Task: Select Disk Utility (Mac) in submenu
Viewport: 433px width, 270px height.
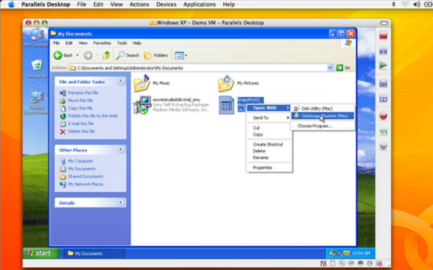Action: tap(322, 109)
